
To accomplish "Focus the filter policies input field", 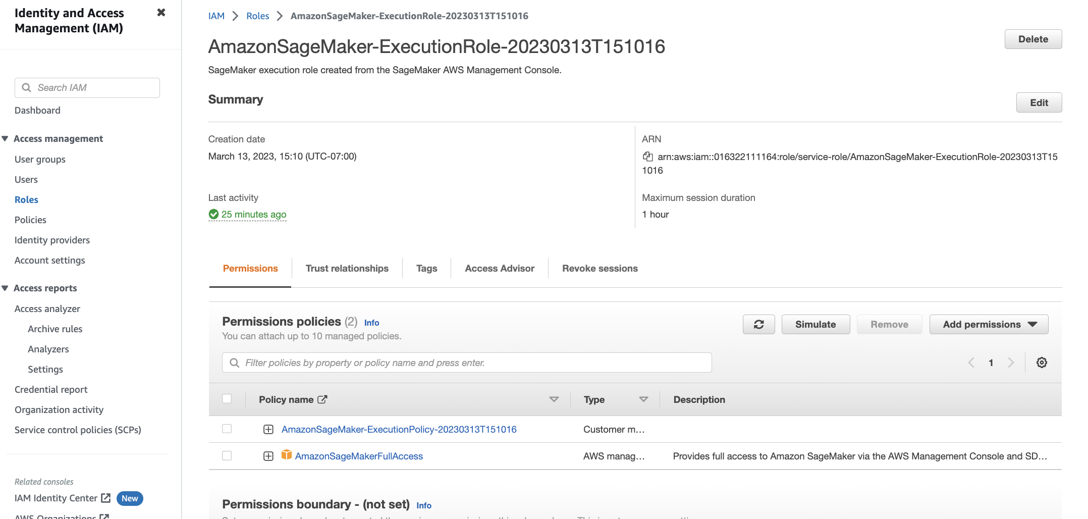I will [x=467, y=362].
